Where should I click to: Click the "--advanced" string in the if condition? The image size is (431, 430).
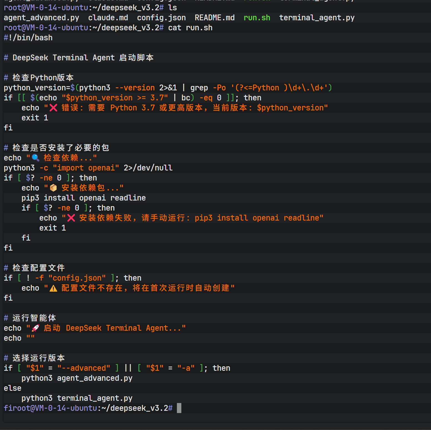[84, 368]
